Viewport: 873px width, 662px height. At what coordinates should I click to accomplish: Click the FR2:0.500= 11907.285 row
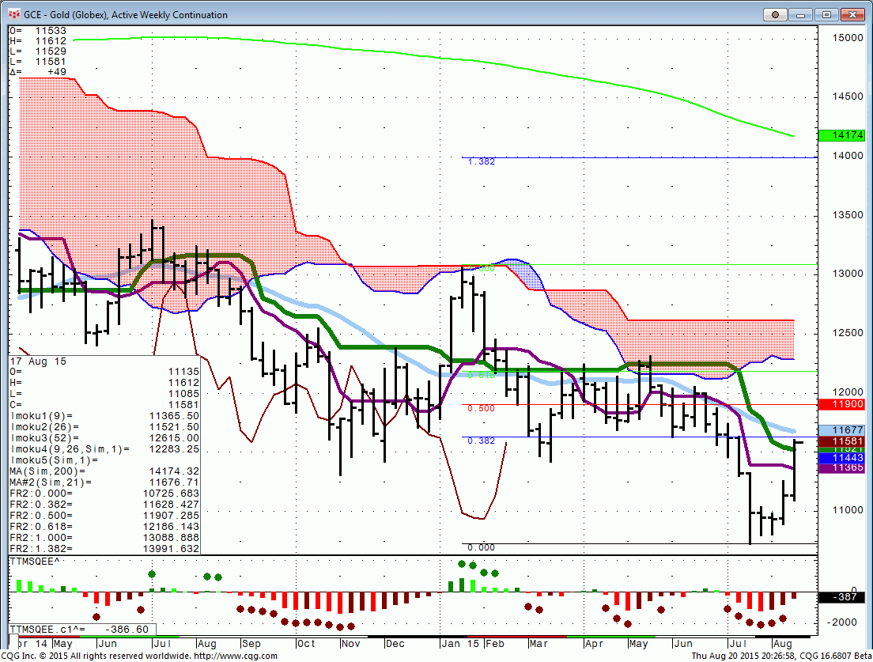(104, 516)
